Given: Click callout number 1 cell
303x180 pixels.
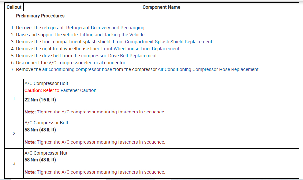Looking at the screenshot, I should [14, 99].
